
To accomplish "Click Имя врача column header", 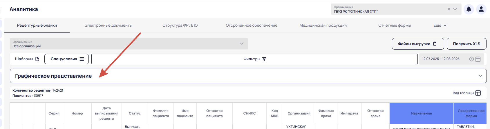I will 349,113.
